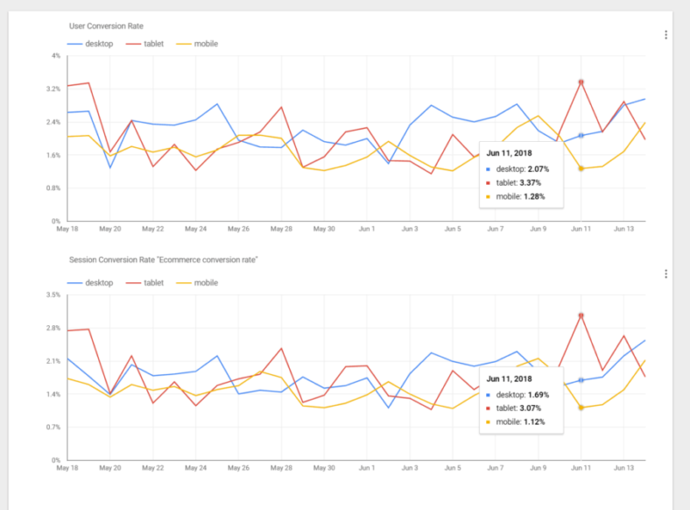Click mobile Jun 11 point on Session Conversion chart

click(581, 407)
